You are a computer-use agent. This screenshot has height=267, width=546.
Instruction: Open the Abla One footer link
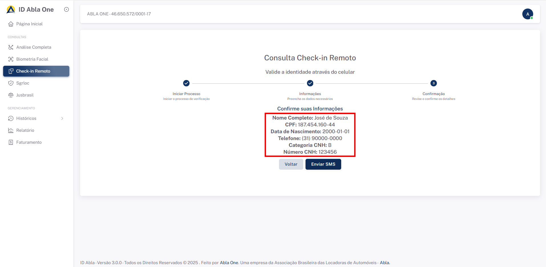click(x=229, y=263)
